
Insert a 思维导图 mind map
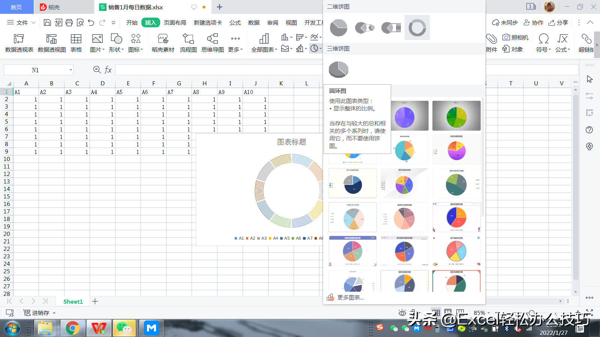212,43
